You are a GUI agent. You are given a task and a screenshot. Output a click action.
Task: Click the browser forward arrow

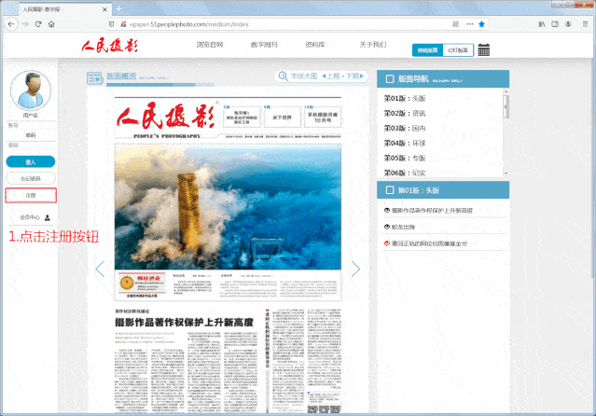point(25,24)
